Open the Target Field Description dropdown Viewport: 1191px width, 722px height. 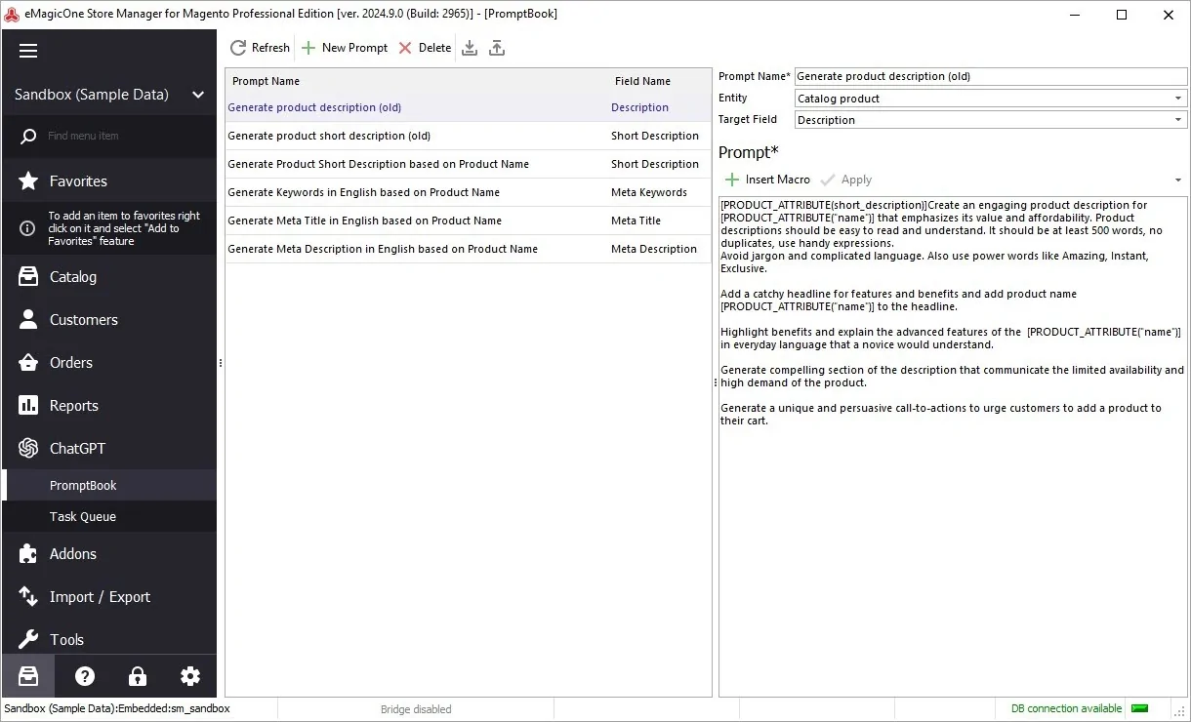[1178, 120]
